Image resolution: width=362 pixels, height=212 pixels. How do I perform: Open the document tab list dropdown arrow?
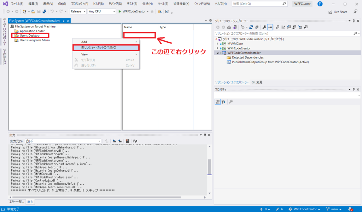tap(206, 21)
